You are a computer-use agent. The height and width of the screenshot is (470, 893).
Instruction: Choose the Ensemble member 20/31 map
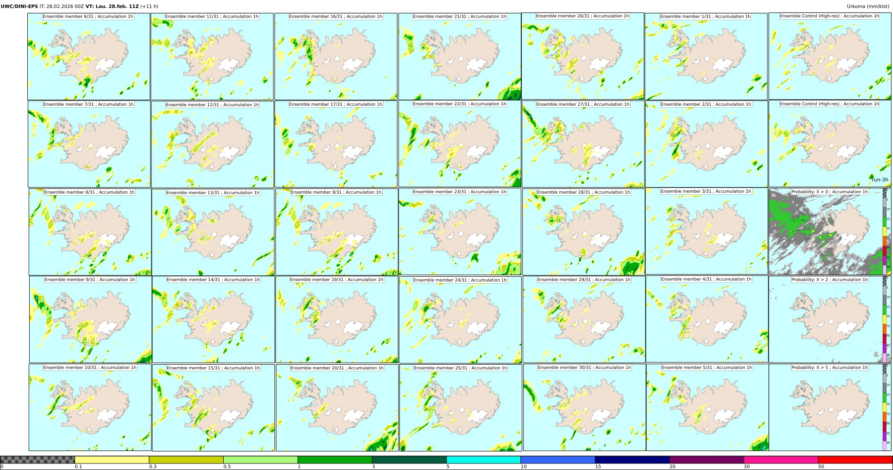[337, 408]
